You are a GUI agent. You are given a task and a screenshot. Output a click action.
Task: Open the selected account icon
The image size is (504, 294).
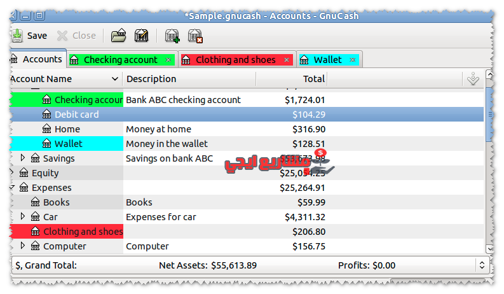(x=119, y=36)
